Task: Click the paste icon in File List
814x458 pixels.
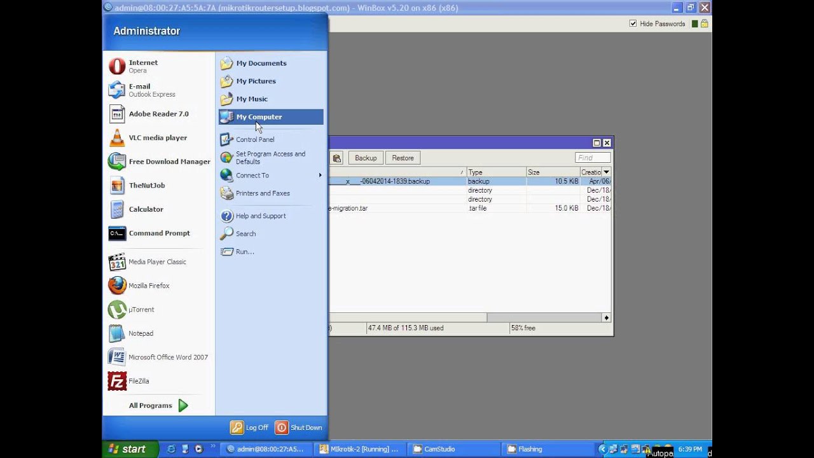Action: pos(336,158)
